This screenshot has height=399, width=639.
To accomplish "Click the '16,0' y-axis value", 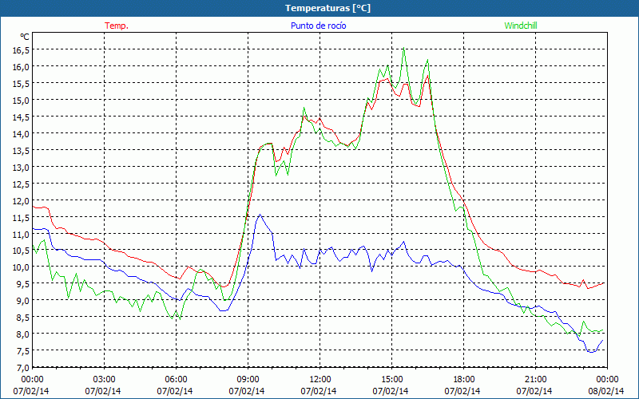I will [x=22, y=66].
